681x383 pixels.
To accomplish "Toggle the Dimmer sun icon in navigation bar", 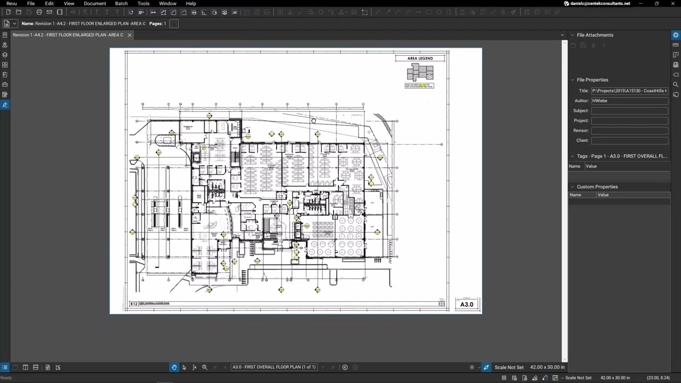I will tap(471, 367).
